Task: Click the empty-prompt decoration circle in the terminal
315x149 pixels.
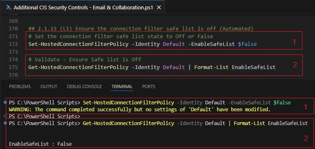Action: (x=5, y=116)
